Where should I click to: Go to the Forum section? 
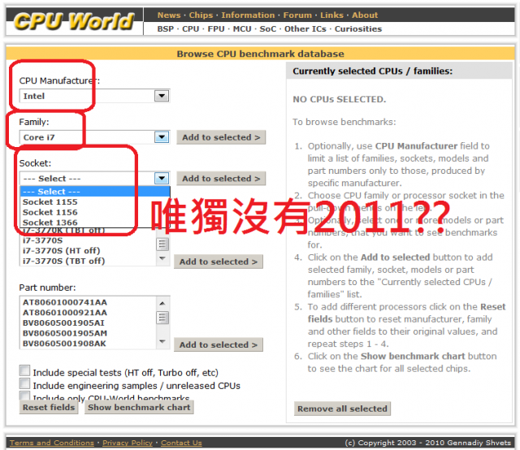(297, 15)
